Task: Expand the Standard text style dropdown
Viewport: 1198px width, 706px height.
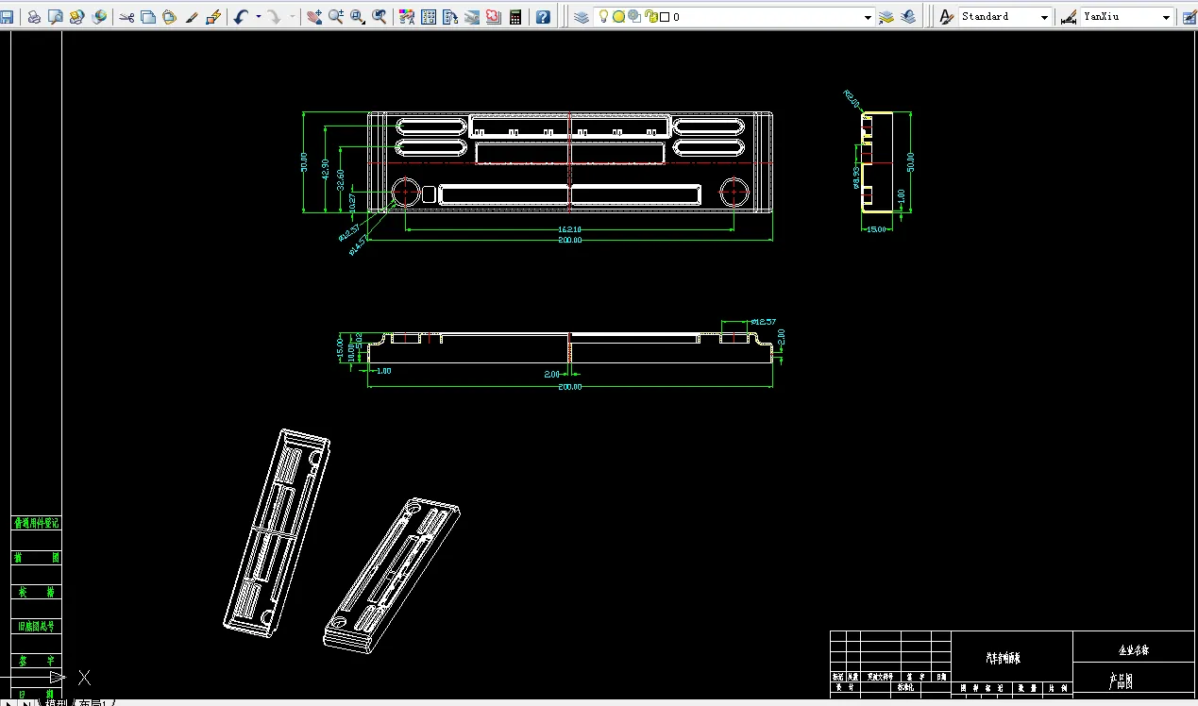Action: pyautogui.click(x=1044, y=17)
